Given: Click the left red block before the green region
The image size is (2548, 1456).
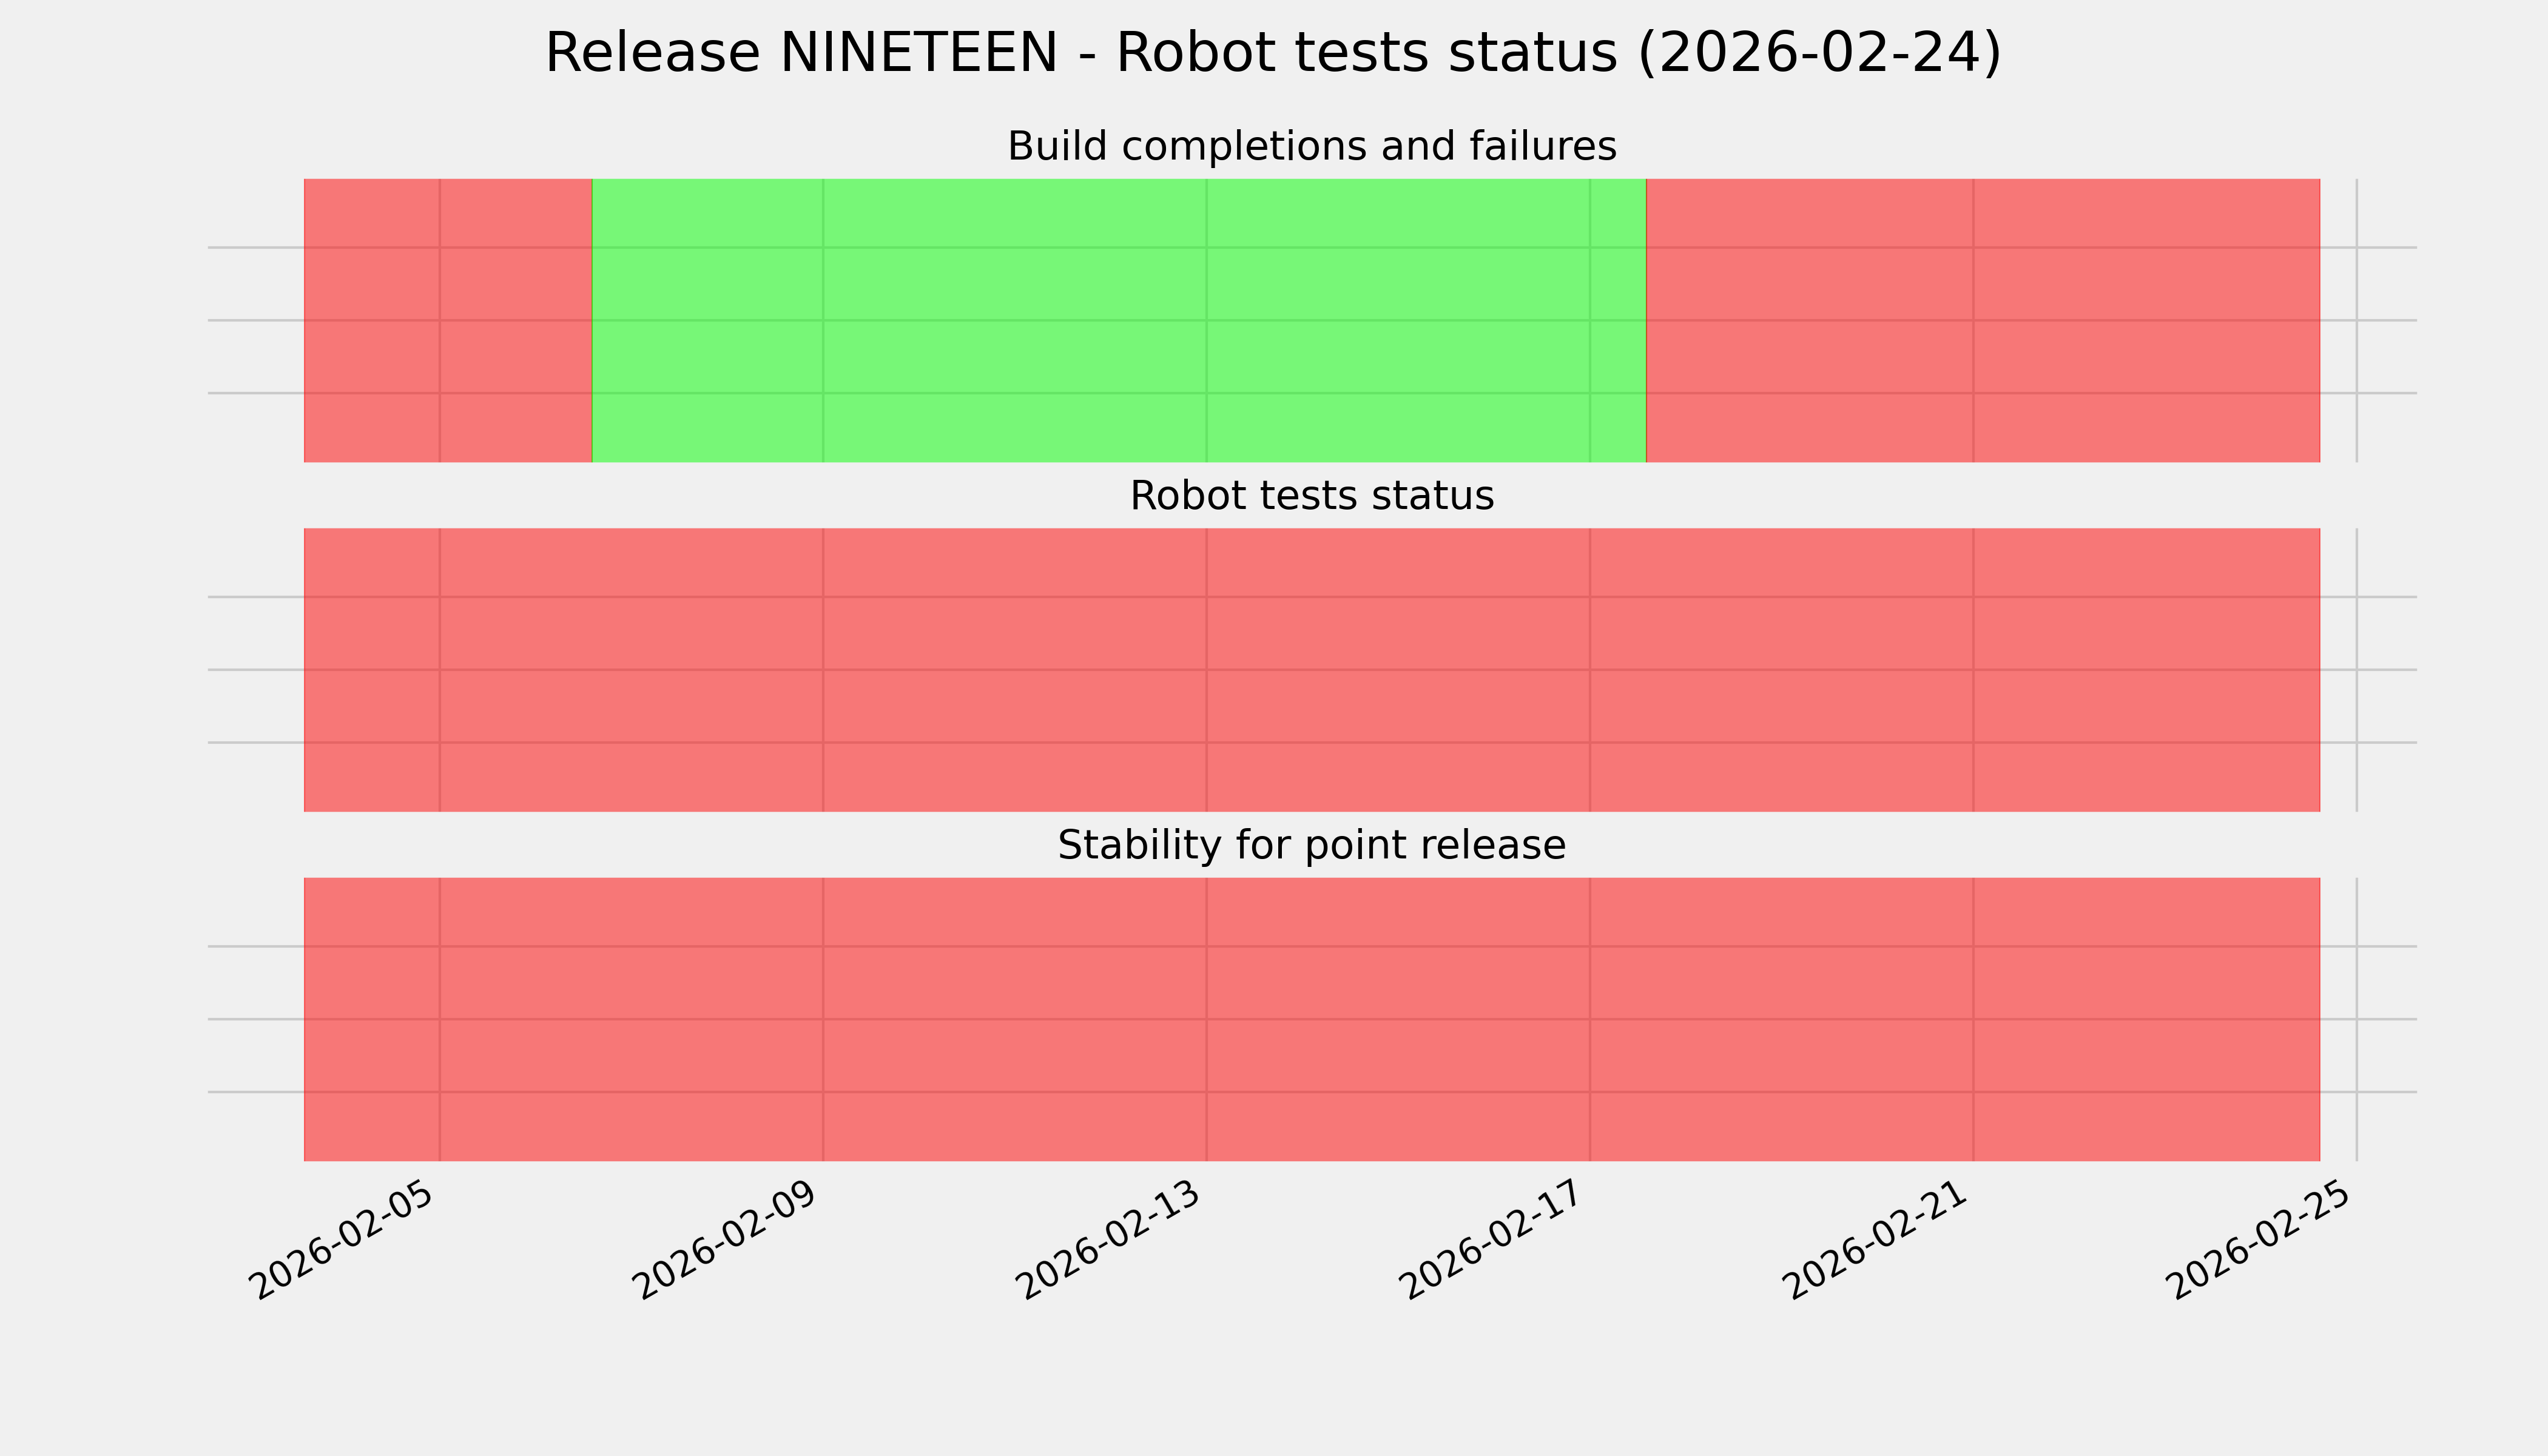Looking at the screenshot, I should pyautogui.click(x=447, y=320).
